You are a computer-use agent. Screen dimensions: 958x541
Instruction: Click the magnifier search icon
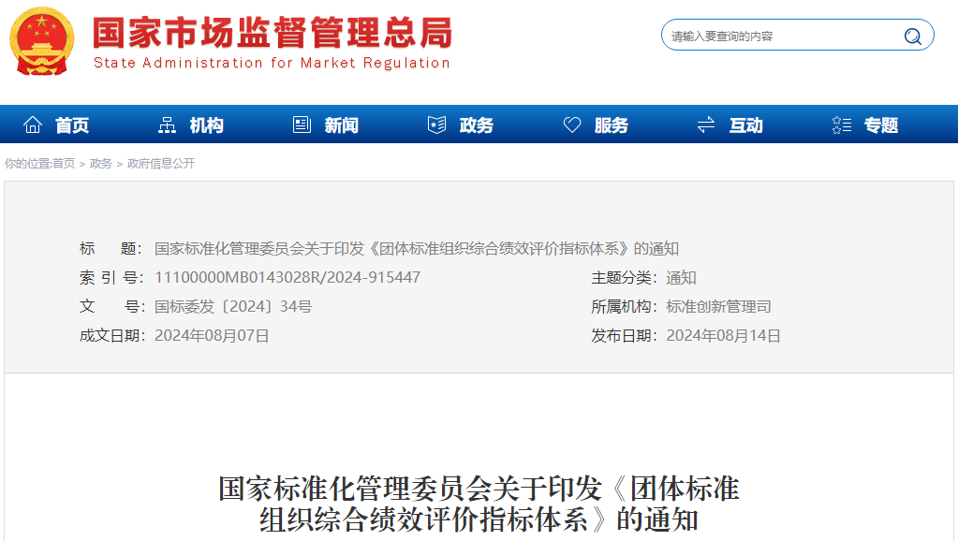[912, 37]
